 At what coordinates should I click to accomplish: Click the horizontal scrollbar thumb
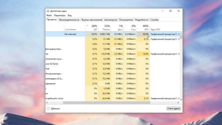click(106, 102)
